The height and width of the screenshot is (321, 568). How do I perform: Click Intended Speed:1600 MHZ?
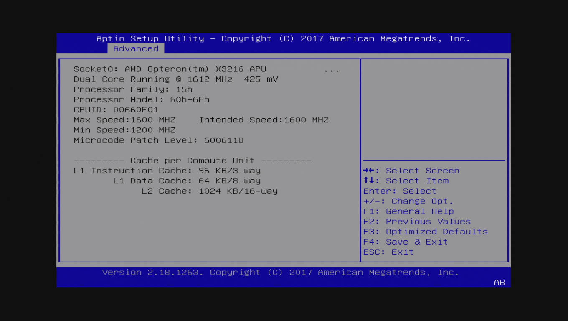pyautogui.click(x=264, y=120)
